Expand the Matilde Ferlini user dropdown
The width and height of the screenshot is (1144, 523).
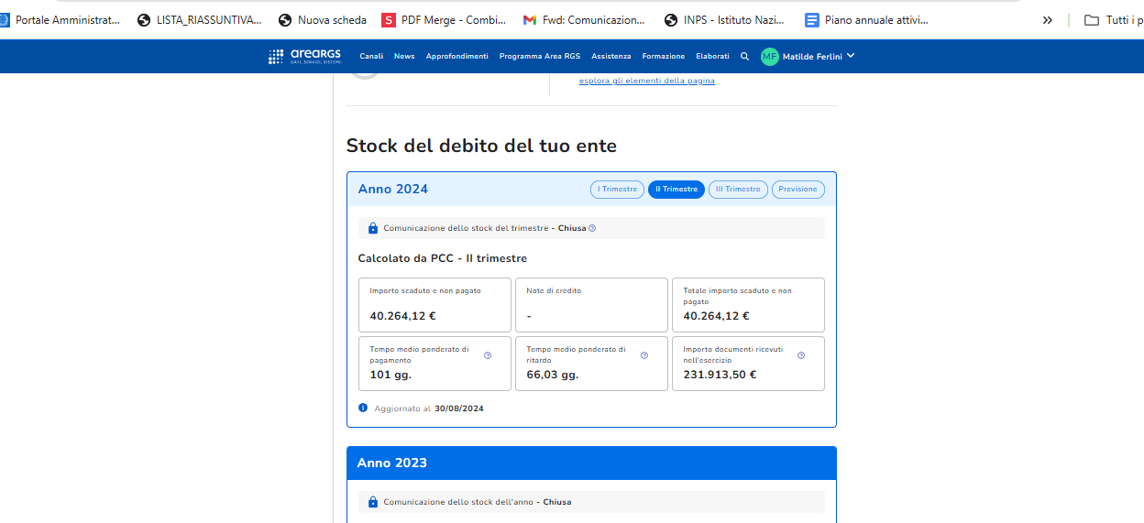[x=851, y=56]
